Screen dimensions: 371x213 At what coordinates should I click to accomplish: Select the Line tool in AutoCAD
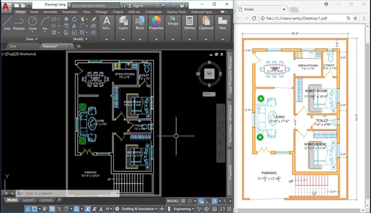coord(7,23)
